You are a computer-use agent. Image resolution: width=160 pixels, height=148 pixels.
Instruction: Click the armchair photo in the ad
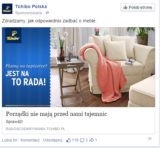103,67
